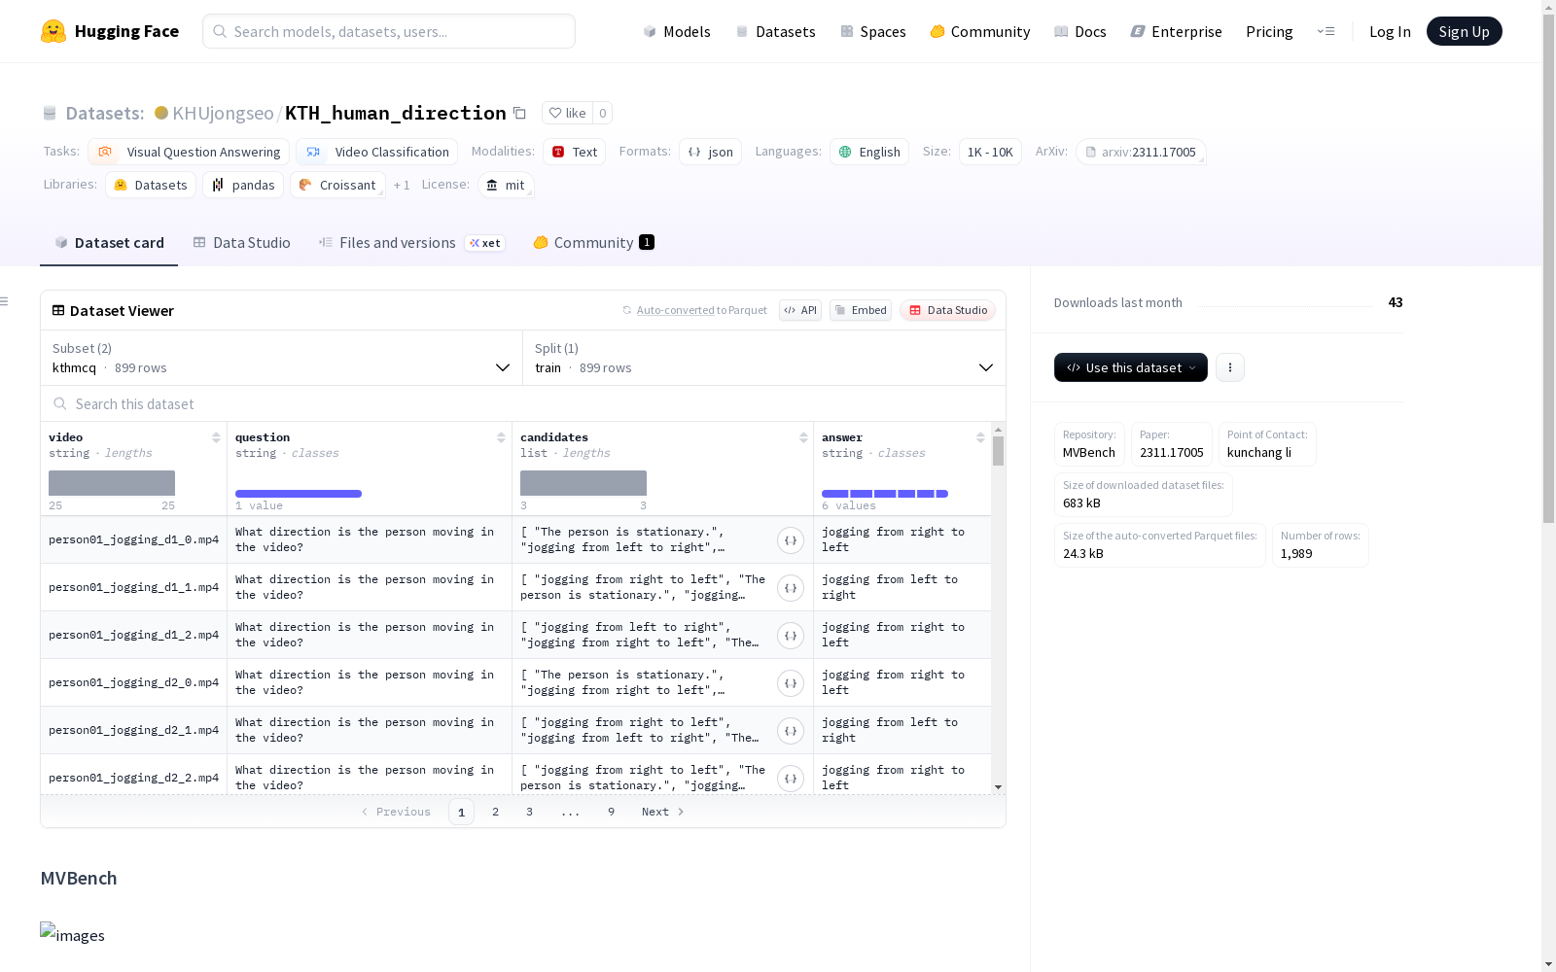The width and height of the screenshot is (1556, 972).
Task: Sort by the video column arrows
Action: click(x=216, y=437)
